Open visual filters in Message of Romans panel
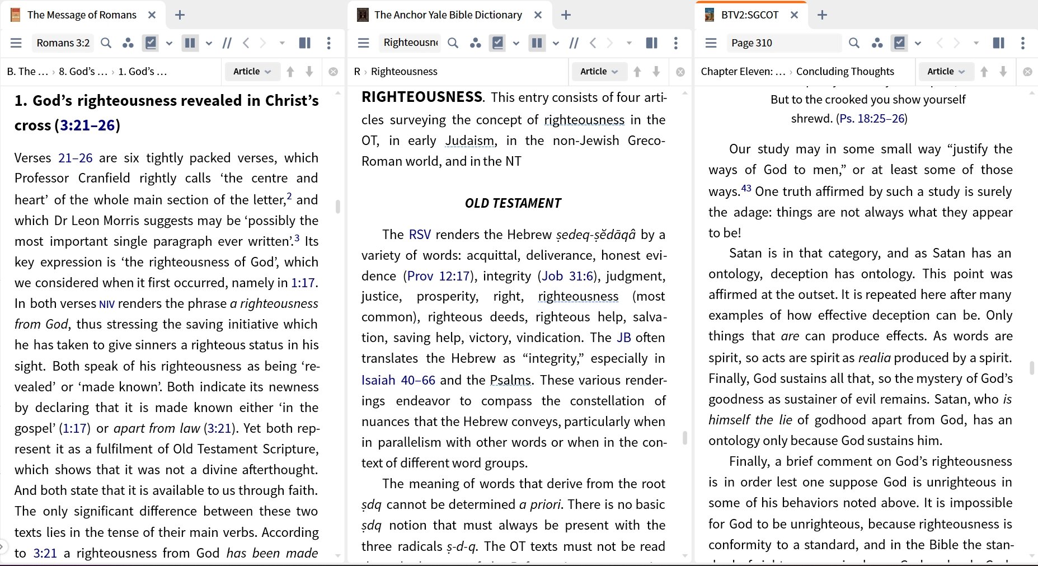 point(128,43)
